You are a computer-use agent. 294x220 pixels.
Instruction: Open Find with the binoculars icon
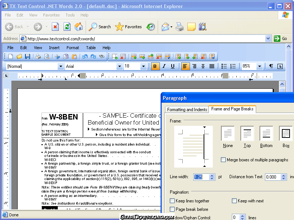(102, 56)
